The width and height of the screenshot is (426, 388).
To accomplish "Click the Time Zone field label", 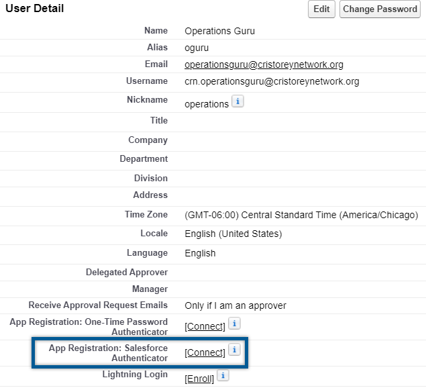I will point(146,214).
